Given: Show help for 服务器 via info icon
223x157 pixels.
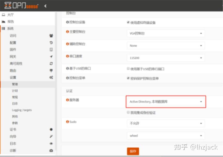Looking at the screenshot, I should pos(68,100).
